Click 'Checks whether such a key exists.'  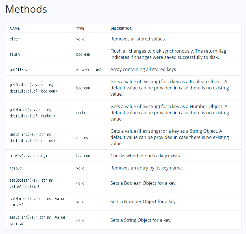tap(146, 156)
